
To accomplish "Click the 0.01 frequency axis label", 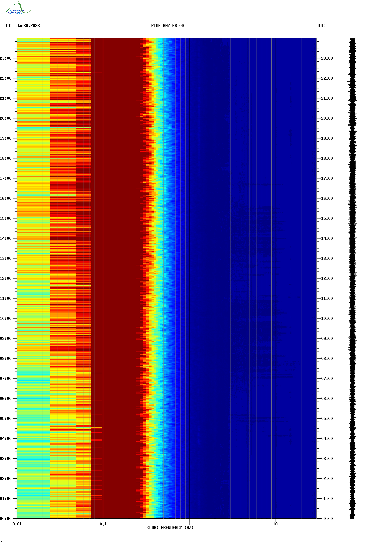I will pos(17,524).
